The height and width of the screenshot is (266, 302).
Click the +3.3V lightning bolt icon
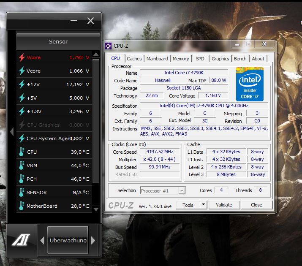pos(22,111)
